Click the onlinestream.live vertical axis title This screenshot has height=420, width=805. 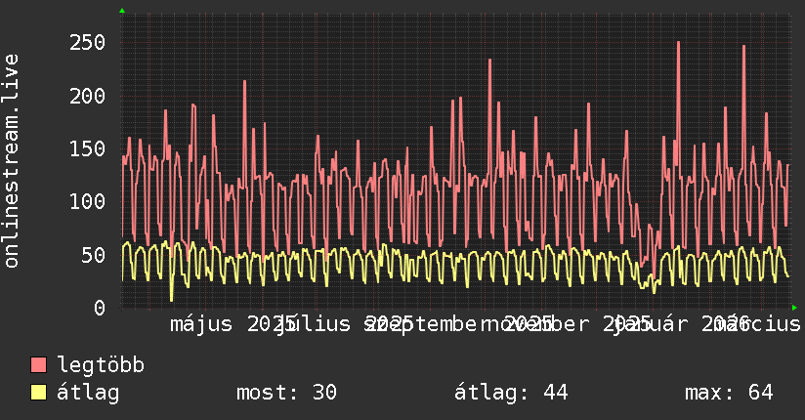[12, 161]
